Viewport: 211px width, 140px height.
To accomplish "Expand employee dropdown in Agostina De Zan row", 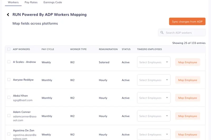I will click(x=154, y=134).
